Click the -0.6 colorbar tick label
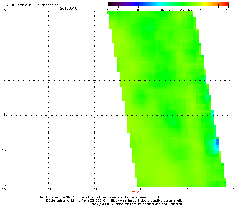Screen dimensions: 234x206 [x=138, y=10]
